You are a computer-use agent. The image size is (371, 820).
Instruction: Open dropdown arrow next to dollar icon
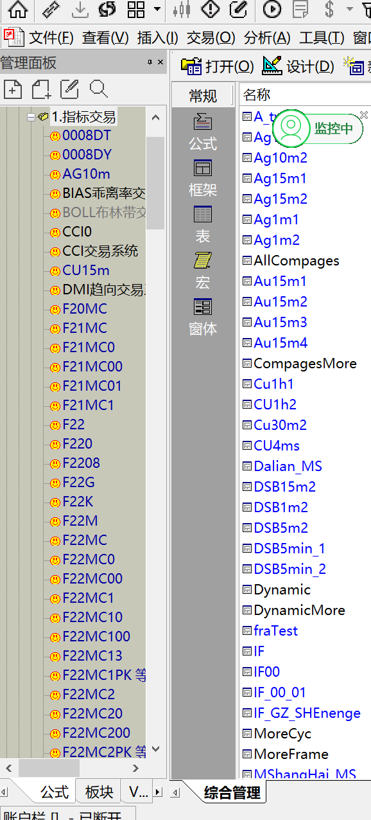point(350,10)
